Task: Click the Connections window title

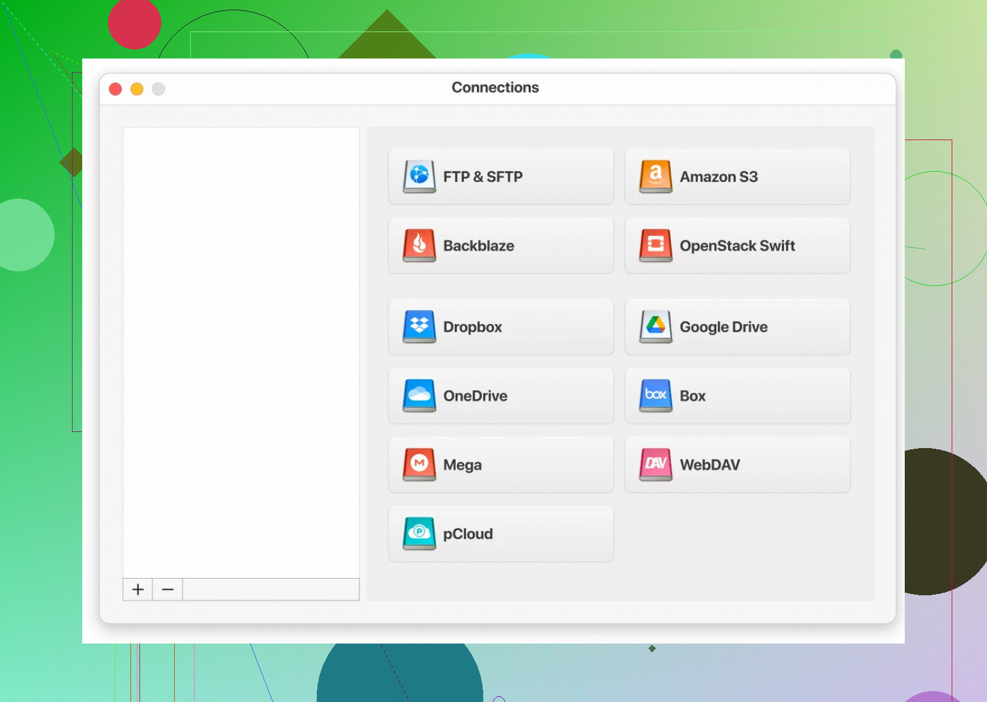Action: (x=495, y=87)
